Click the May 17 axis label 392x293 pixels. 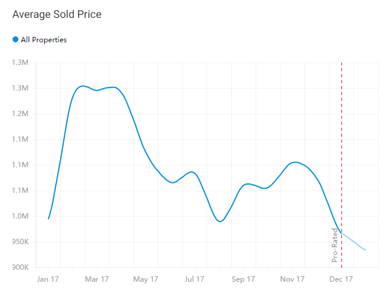tap(145, 279)
